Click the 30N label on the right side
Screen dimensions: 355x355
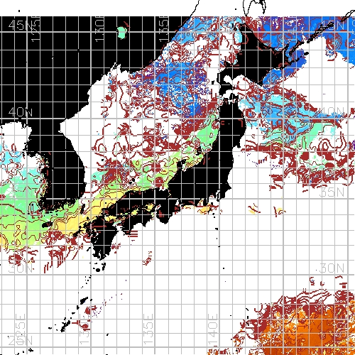tap(332, 268)
